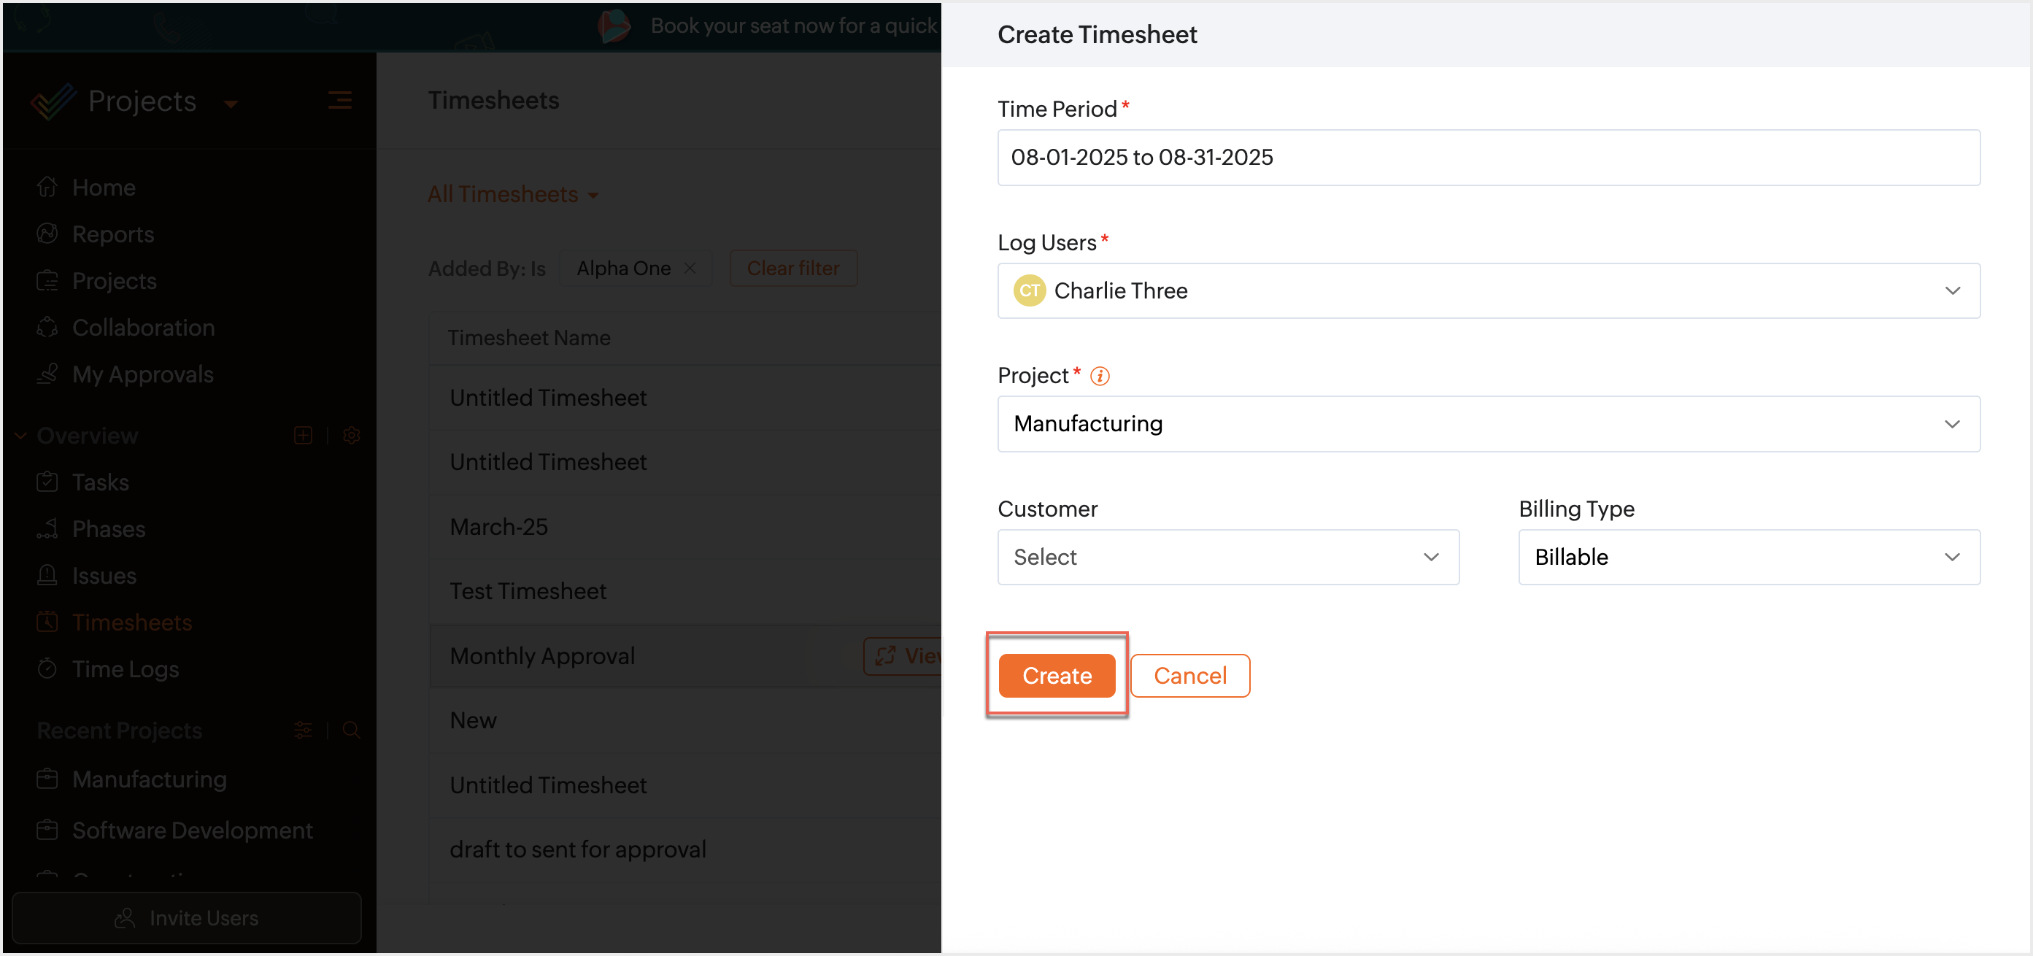Expand the Project Manufacturing dropdown
The image size is (2033, 956).
coord(1488,425)
